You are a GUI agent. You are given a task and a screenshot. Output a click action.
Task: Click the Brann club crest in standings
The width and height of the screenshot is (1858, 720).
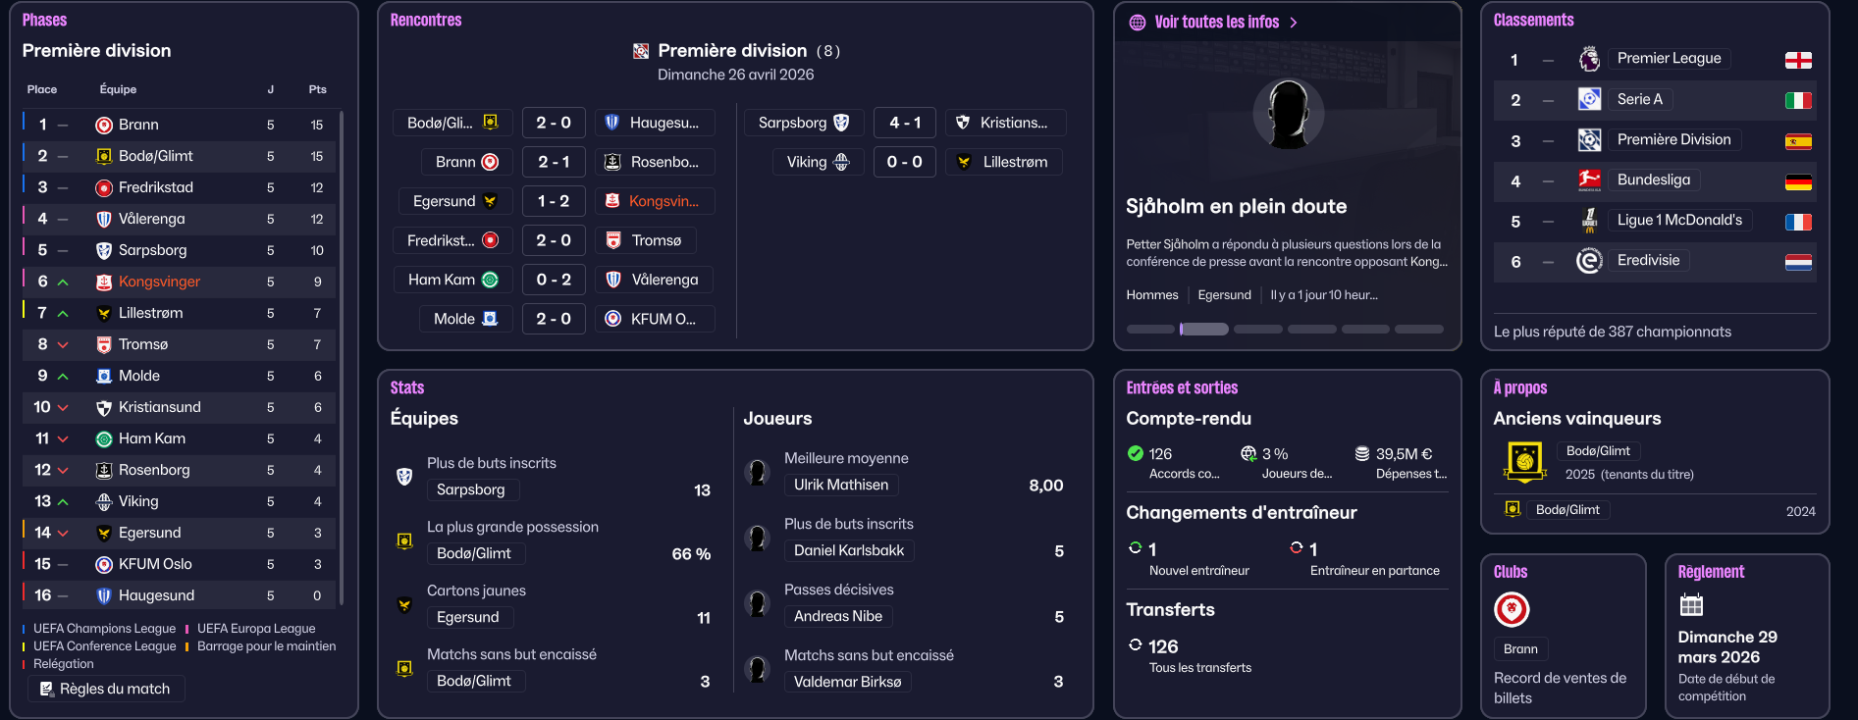click(x=104, y=126)
